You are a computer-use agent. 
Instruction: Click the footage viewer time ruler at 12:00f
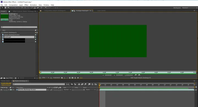[117, 73]
